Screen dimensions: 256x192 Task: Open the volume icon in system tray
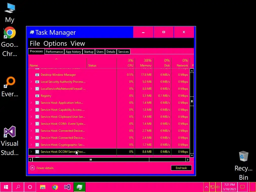pos(218,187)
